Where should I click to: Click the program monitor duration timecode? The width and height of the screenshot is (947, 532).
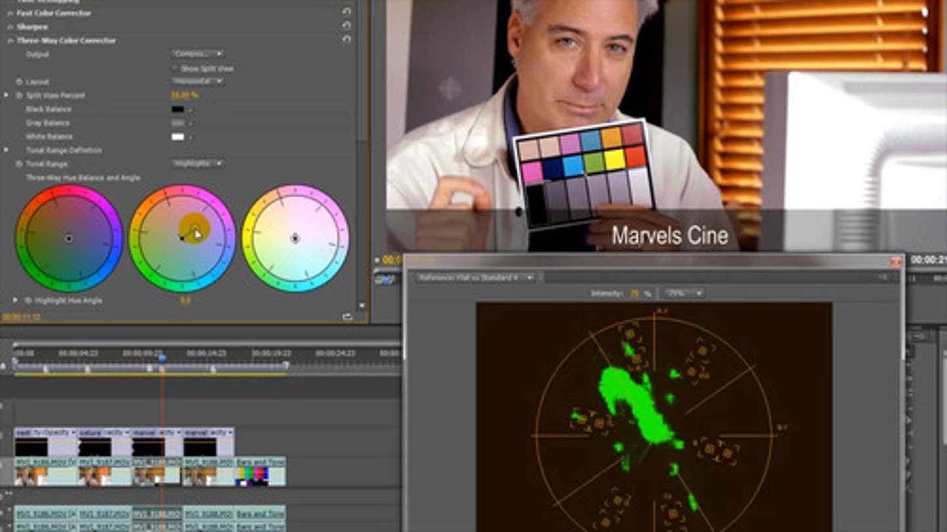(x=929, y=260)
